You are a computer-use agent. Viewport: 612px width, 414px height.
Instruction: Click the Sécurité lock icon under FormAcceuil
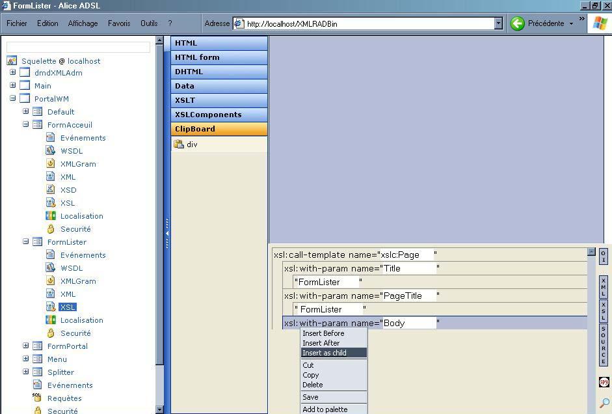click(x=51, y=228)
